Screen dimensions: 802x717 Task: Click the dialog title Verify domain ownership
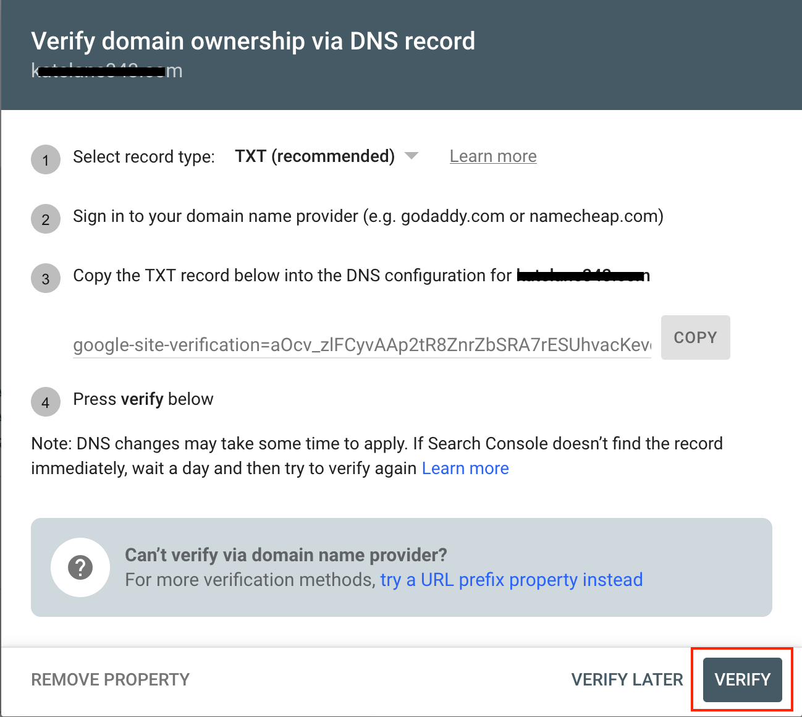pos(253,41)
